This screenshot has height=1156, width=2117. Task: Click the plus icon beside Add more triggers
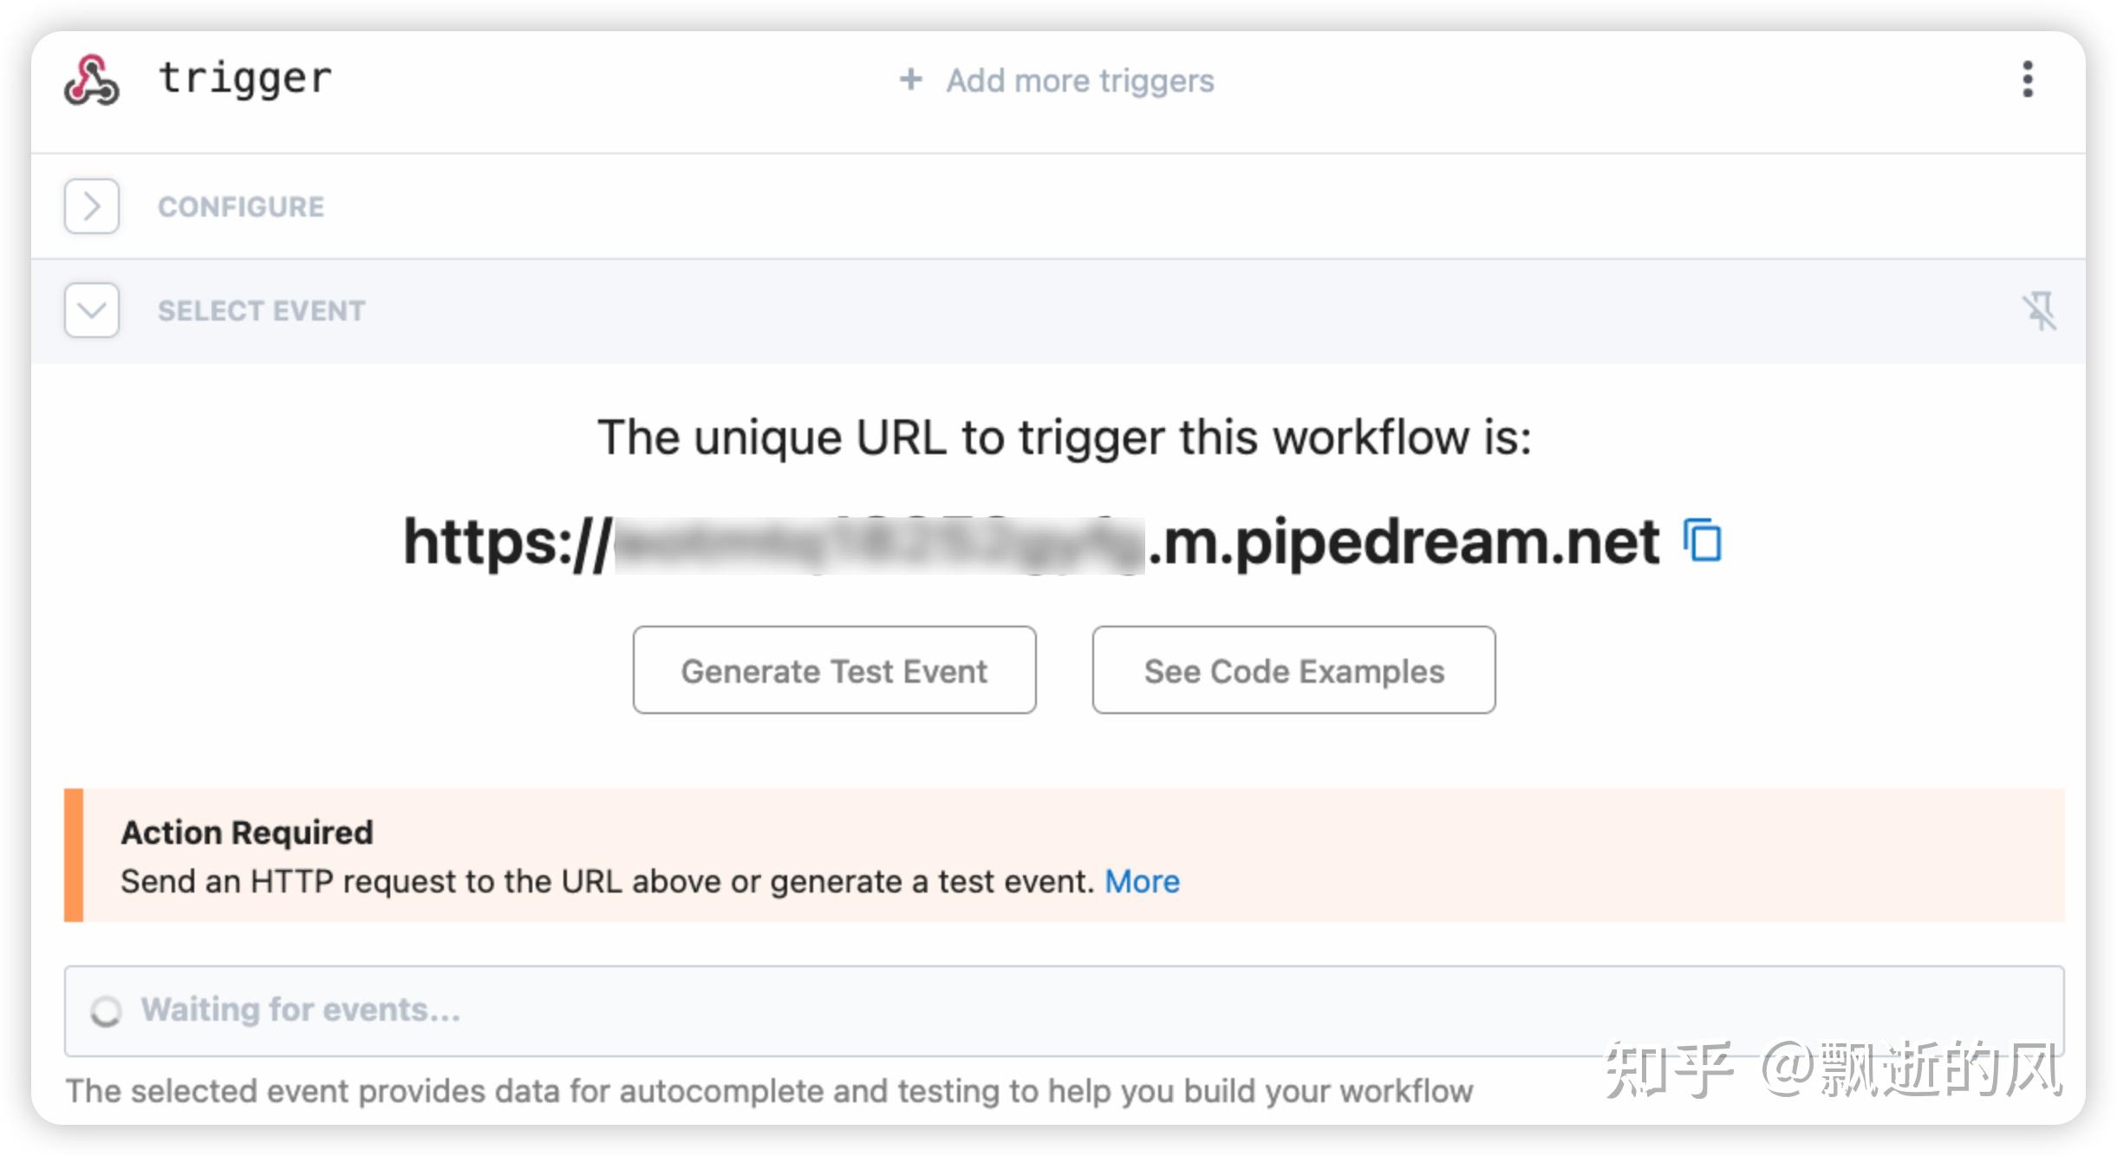pos(910,80)
